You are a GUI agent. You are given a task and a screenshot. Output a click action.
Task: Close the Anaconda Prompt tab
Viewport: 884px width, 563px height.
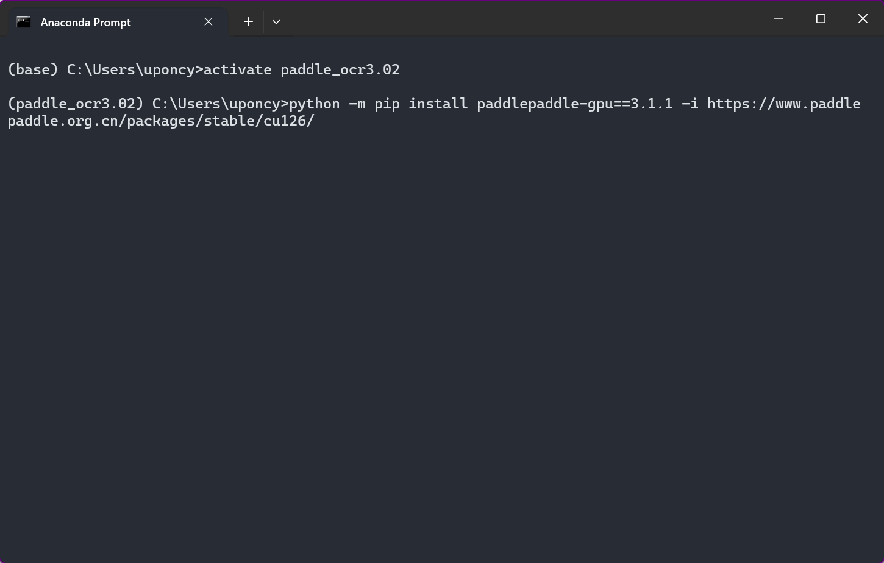(x=209, y=22)
